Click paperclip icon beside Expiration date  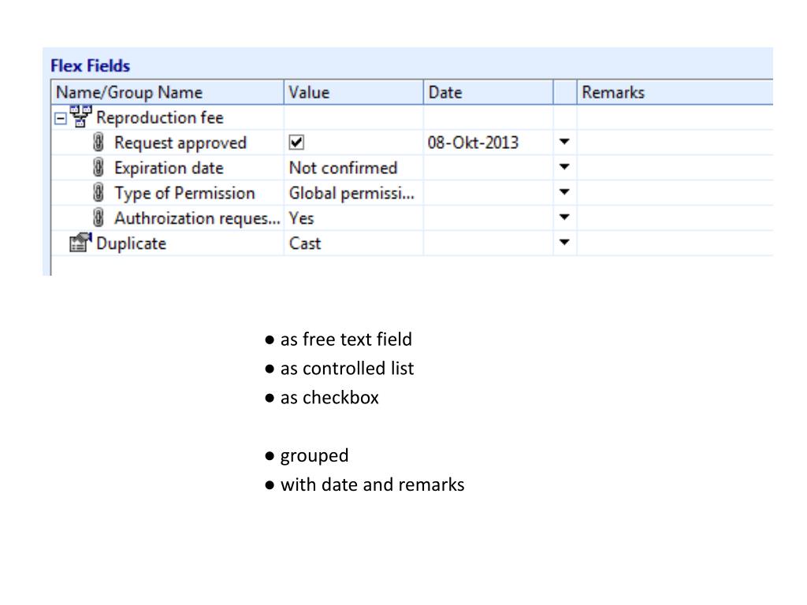click(x=99, y=168)
